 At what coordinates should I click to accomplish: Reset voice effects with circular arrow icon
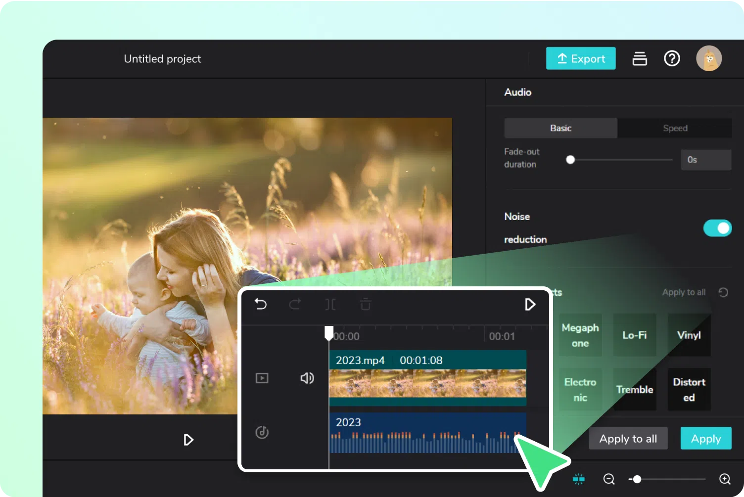point(723,292)
